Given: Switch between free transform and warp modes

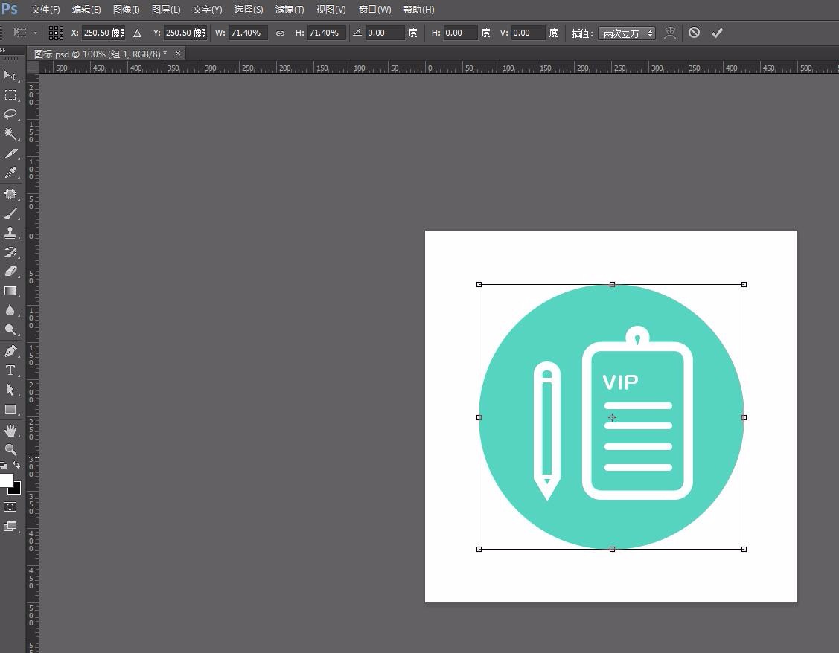Looking at the screenshot, I should [669, 33].
